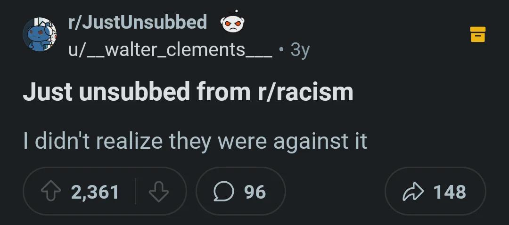
Task: Click the 96 comment count number
Action: 255,192
